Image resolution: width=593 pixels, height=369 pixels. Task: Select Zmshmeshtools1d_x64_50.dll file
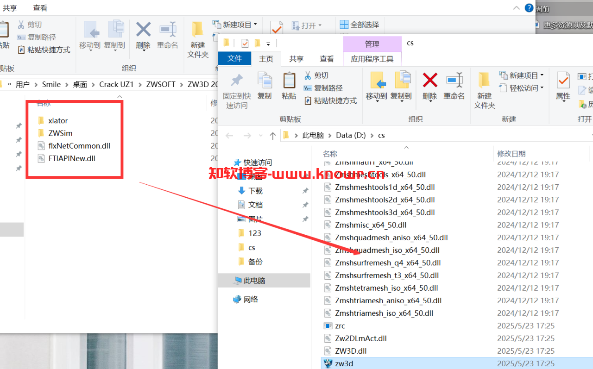(385, 187)
